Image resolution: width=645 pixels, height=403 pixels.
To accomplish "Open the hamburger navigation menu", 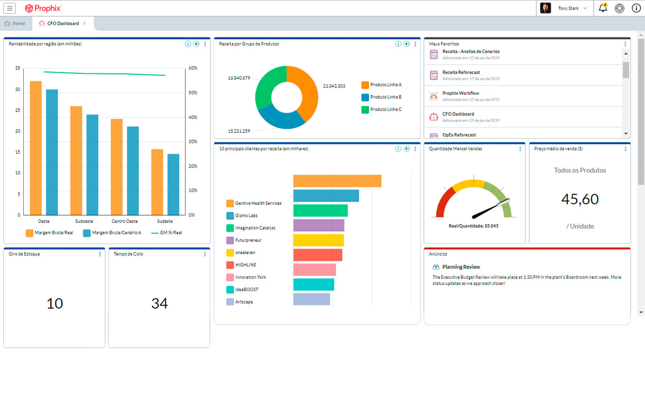I will (9, 8).
